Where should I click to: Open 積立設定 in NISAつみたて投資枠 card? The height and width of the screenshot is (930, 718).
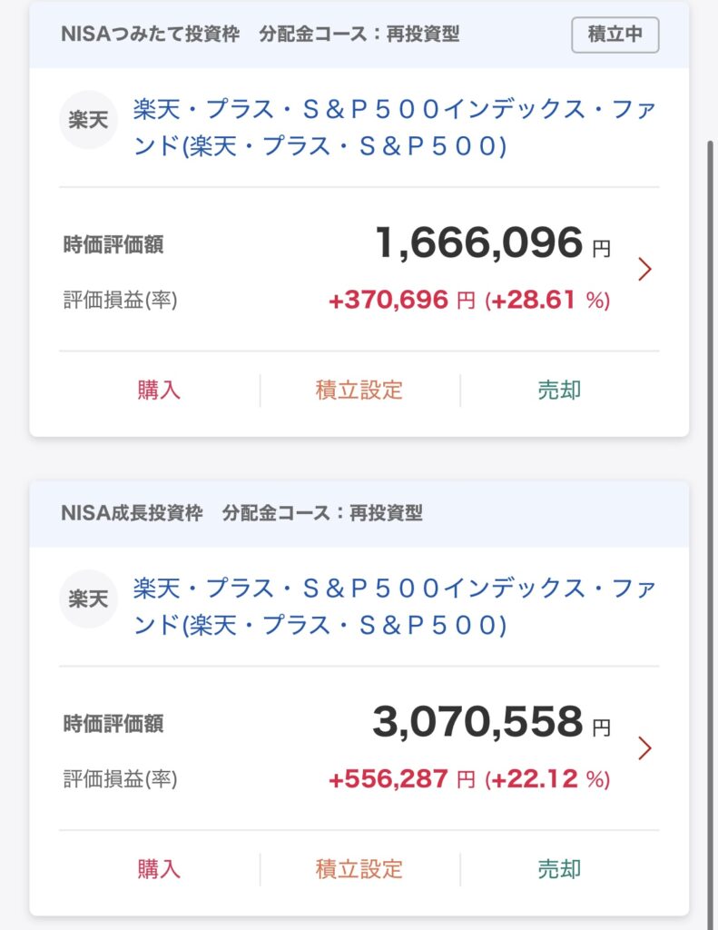coord(359,391)
